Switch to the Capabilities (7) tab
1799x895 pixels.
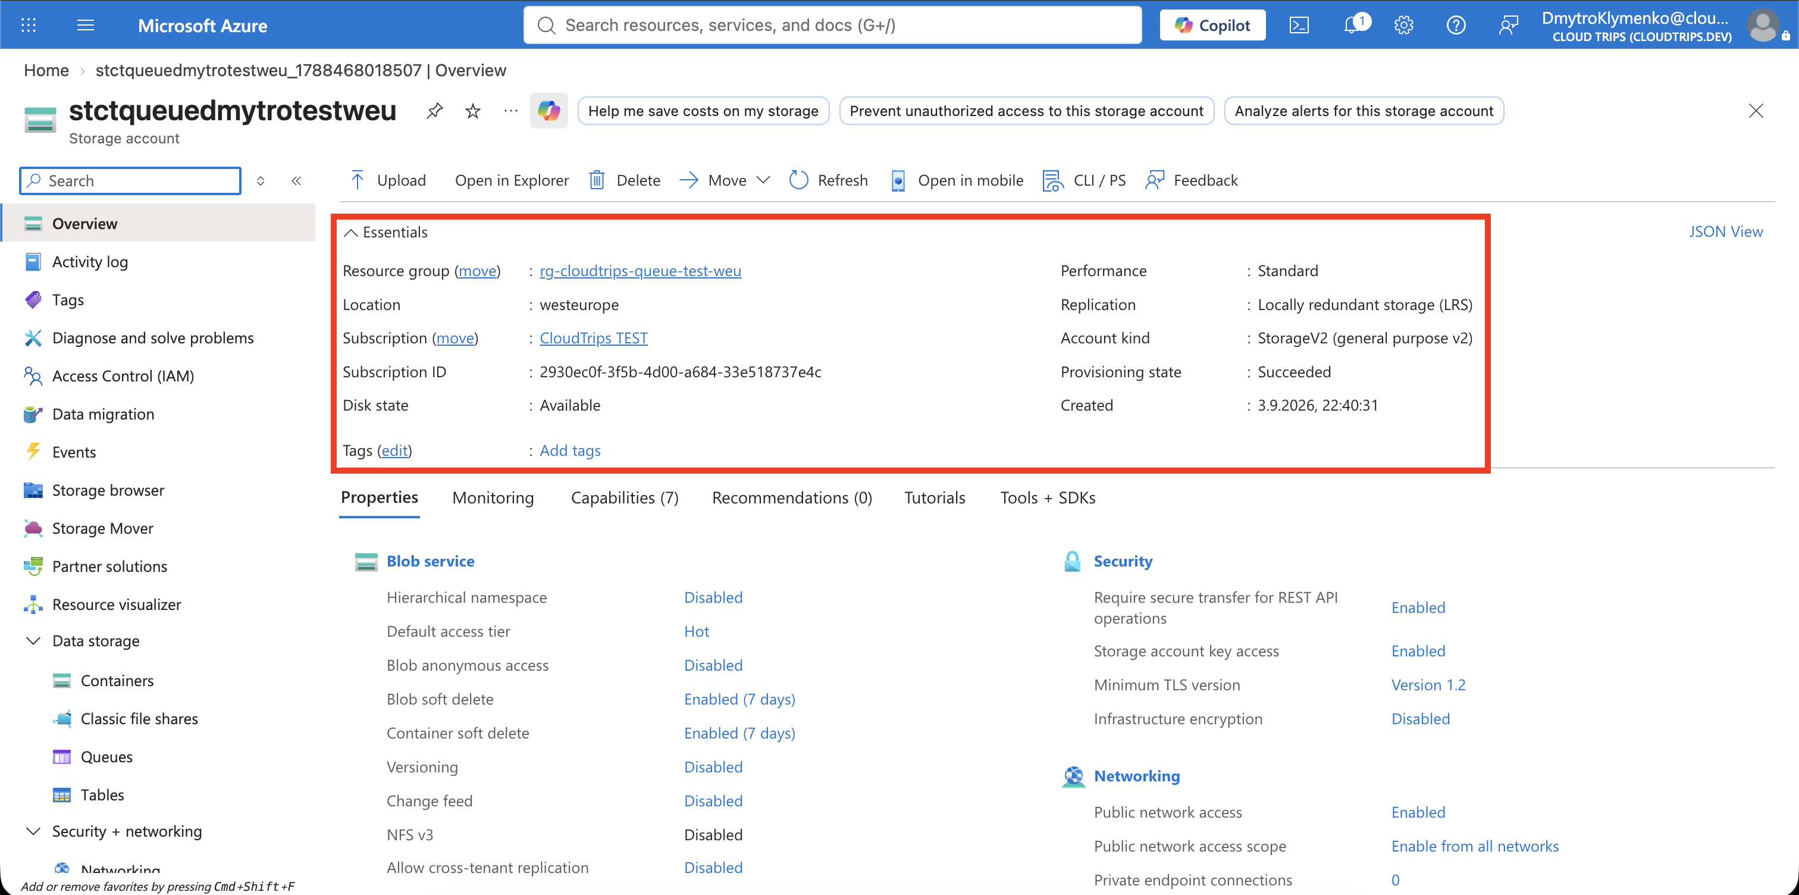coord(625,497)
